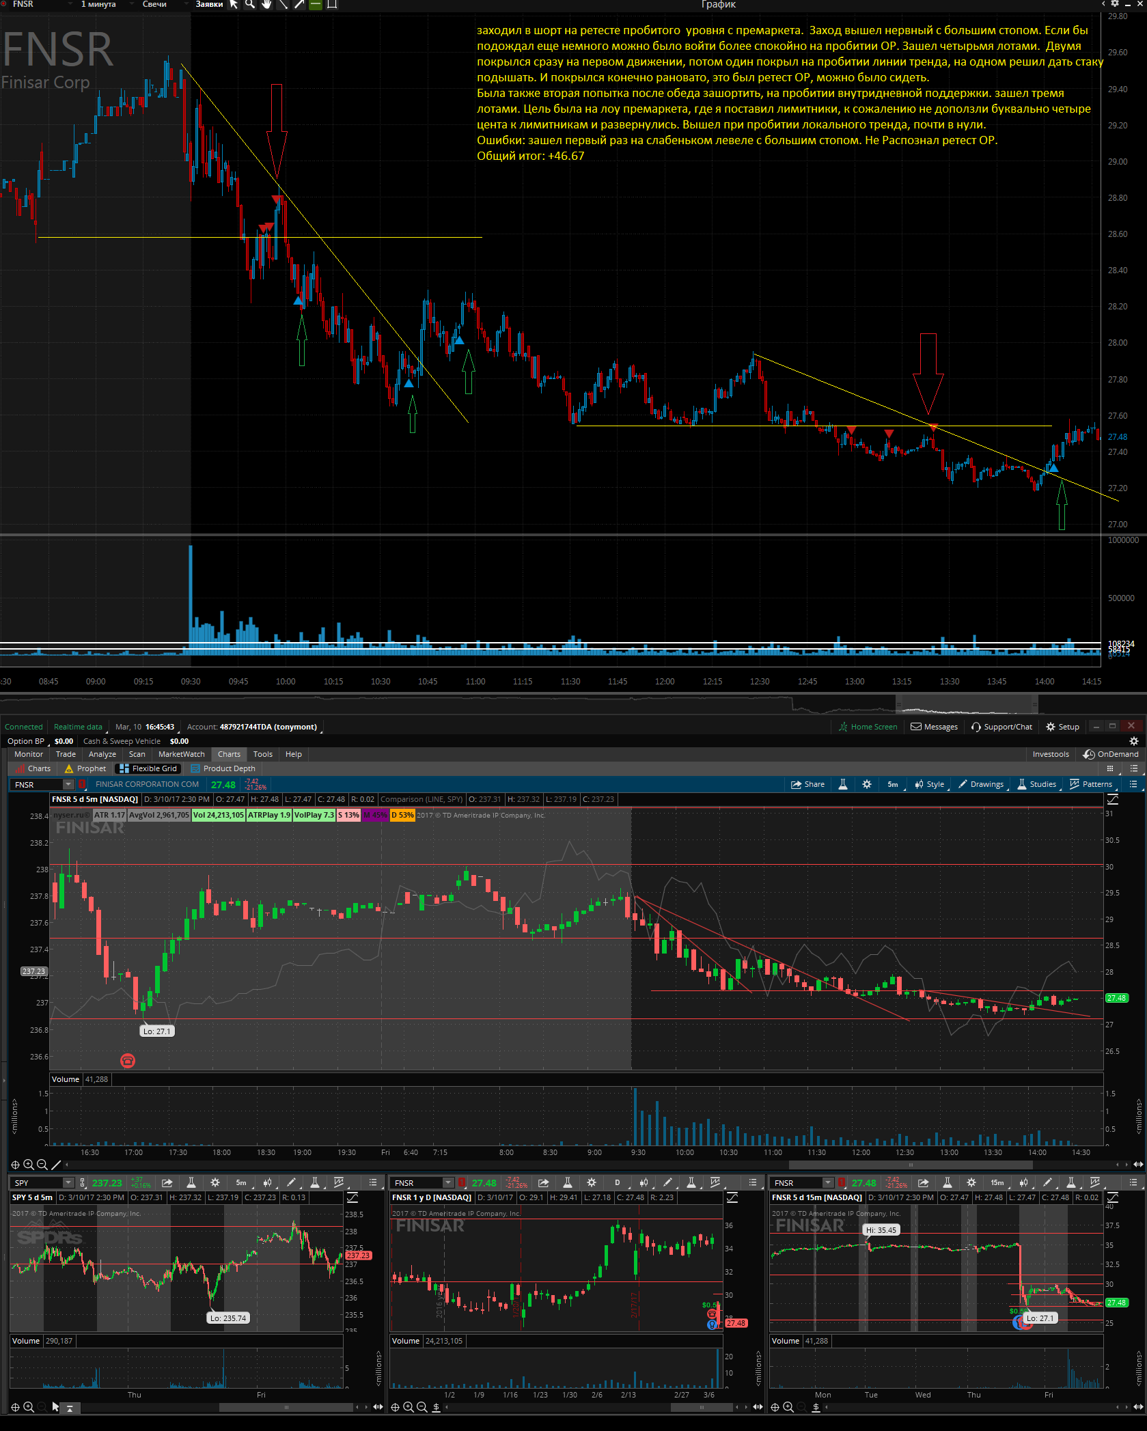Image resolution: width=1147 pixels, height=1431 pixels.
Task: Share the main FNSR chart
Action: click(807, 784)
